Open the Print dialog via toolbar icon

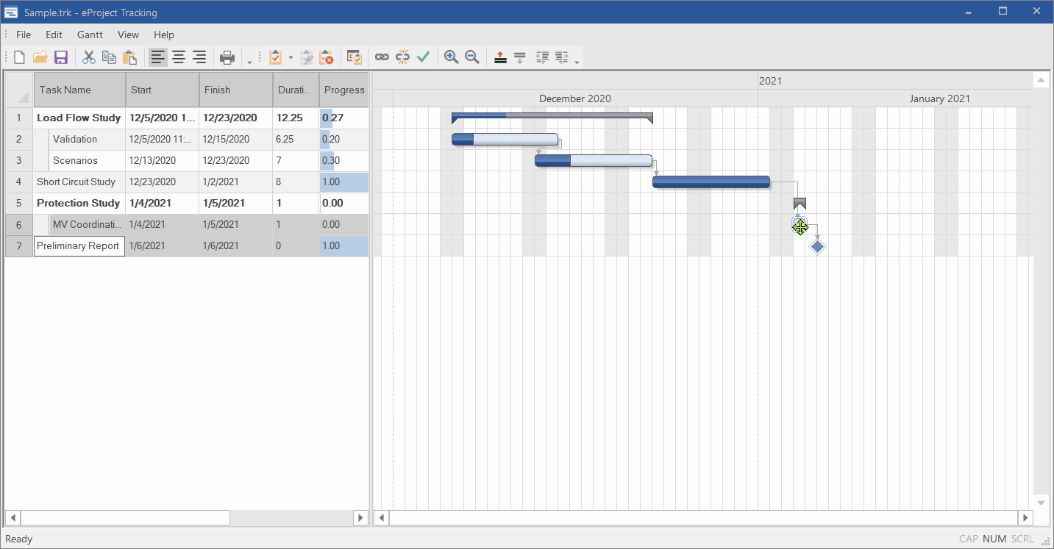(x=227, y=57)
